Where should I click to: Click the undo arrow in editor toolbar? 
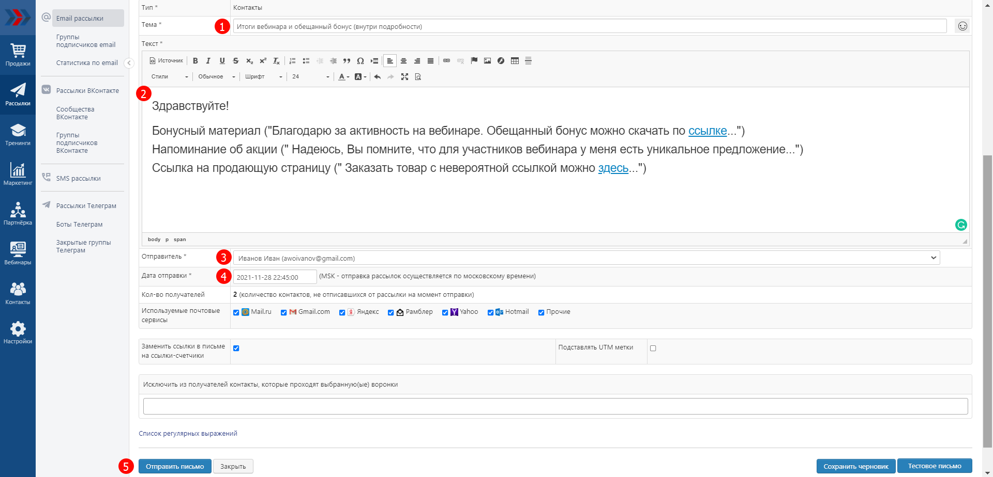[378, 77]
